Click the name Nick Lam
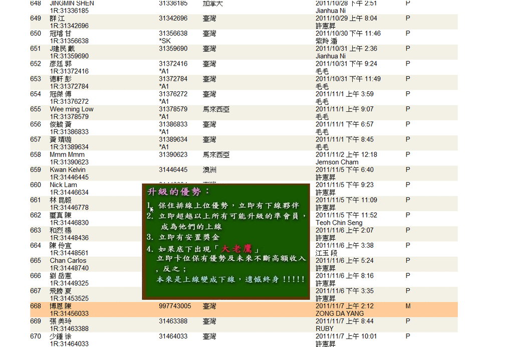513x347 pixels. (x=63, y=185)
